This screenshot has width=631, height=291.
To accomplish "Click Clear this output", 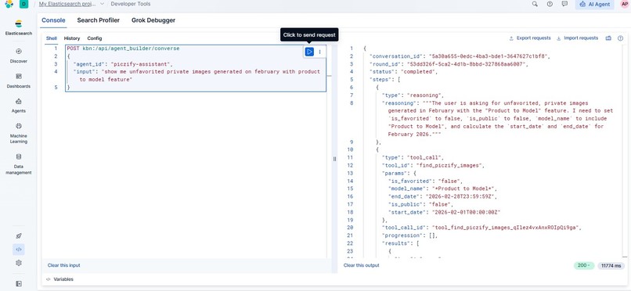I will point(362,265).
